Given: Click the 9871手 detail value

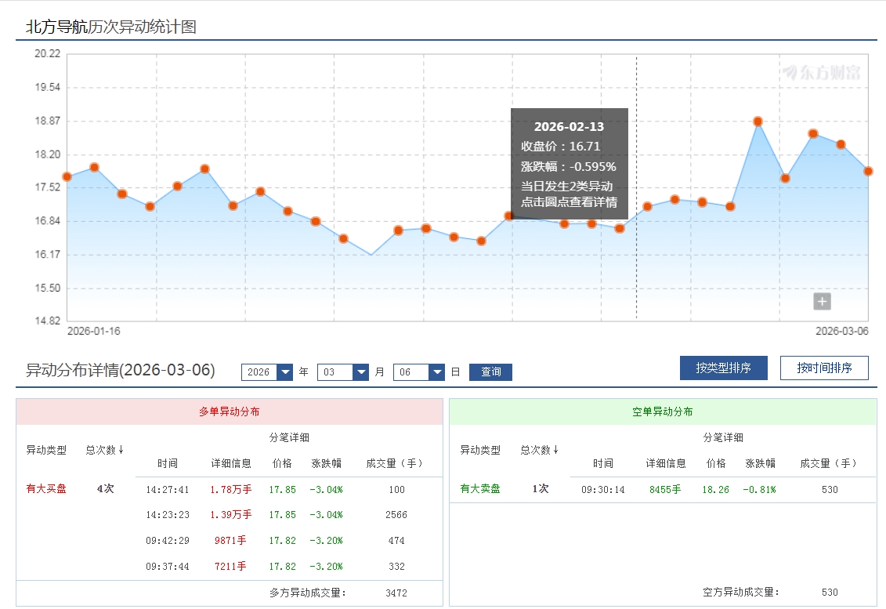Looking at the screenshot, I should tap(230, 541).
